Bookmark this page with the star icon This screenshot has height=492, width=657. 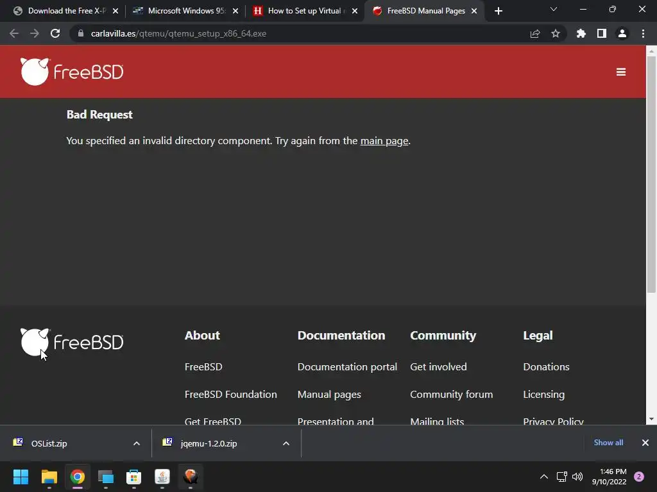tap(555, 33)
